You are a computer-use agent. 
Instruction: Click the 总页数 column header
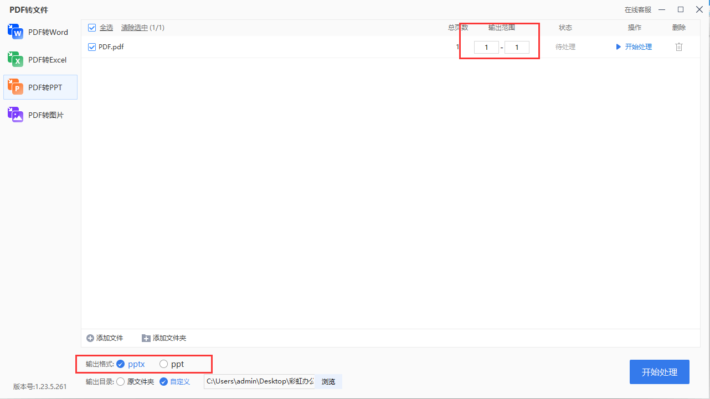pyautogui.click(x=458, y=28)
